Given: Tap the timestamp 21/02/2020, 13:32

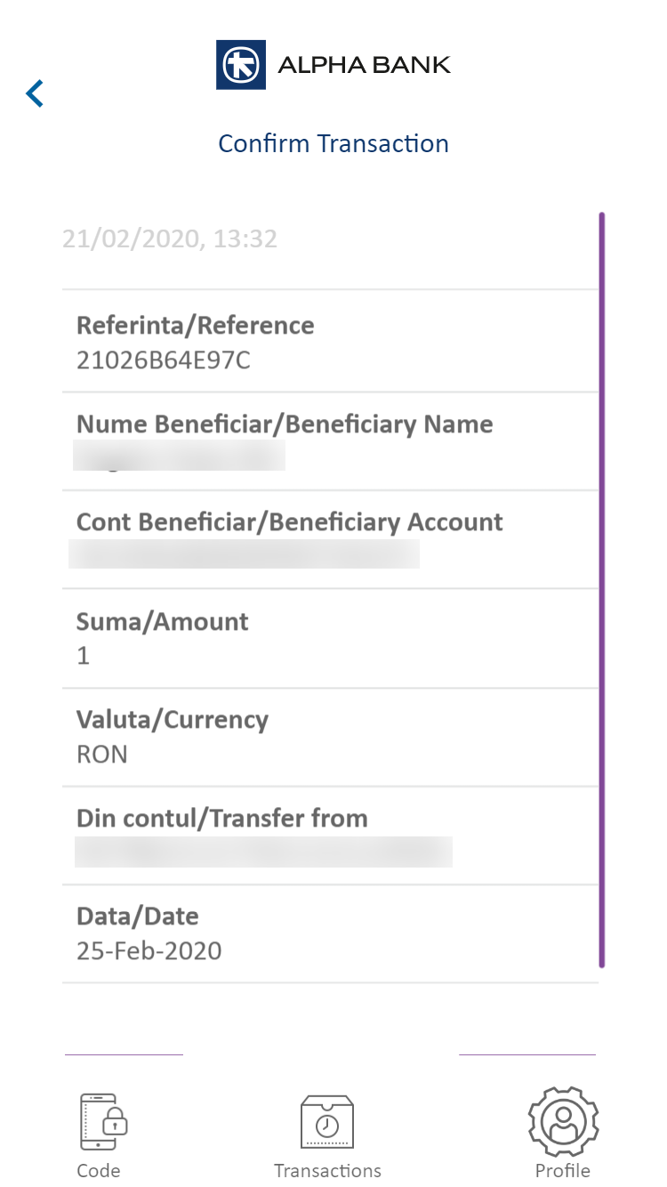Looking at the screenshot, I should (171, 238).
